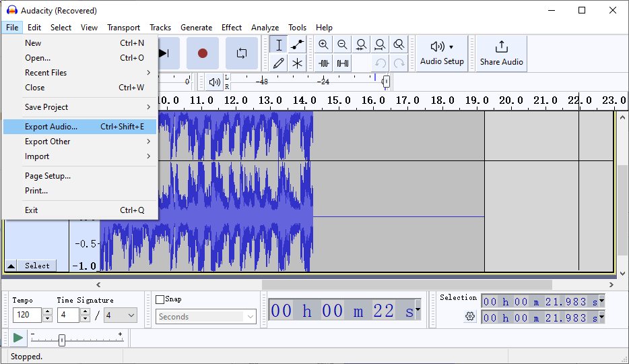
Task: Open selection end format dropdown
Action: pos(601,317)
